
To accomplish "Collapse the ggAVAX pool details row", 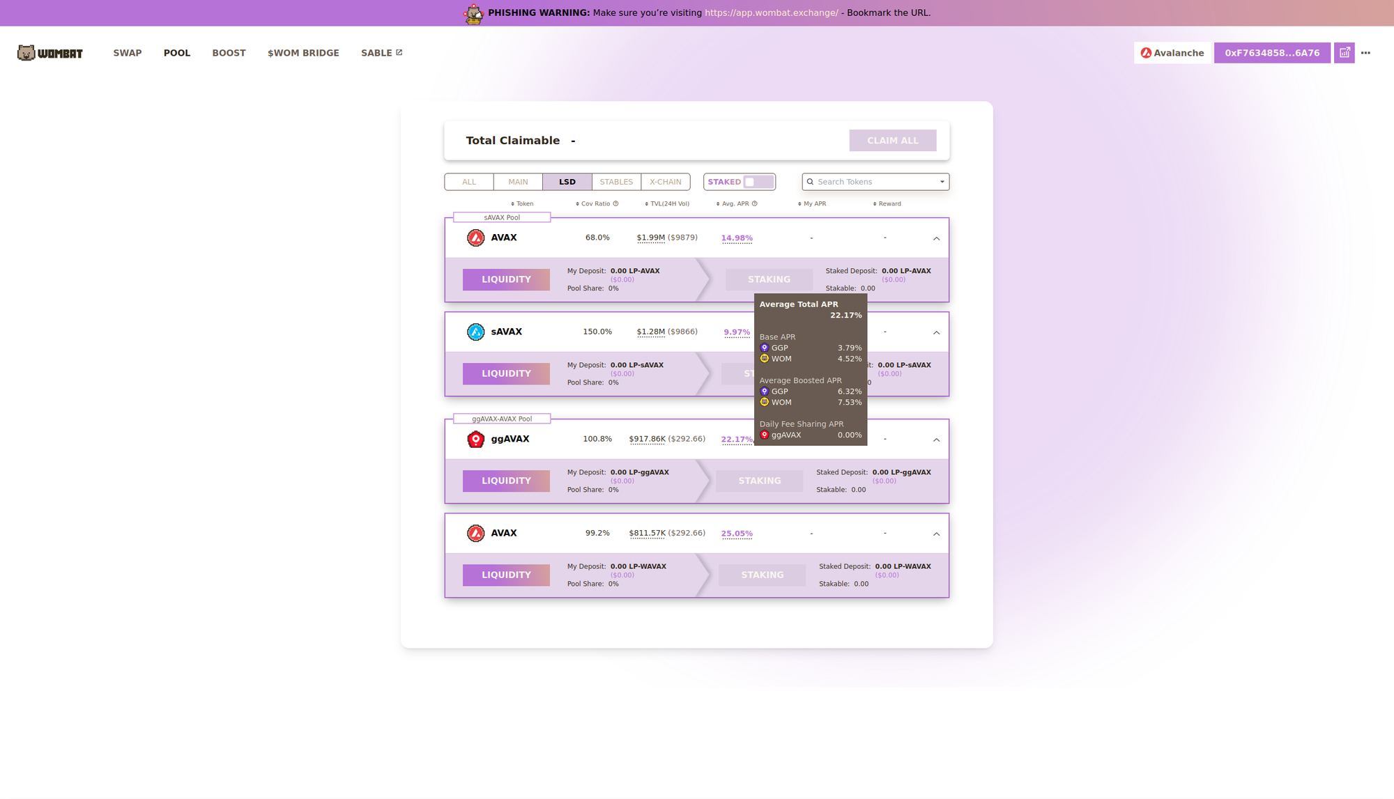I will [x=936, y=440].
